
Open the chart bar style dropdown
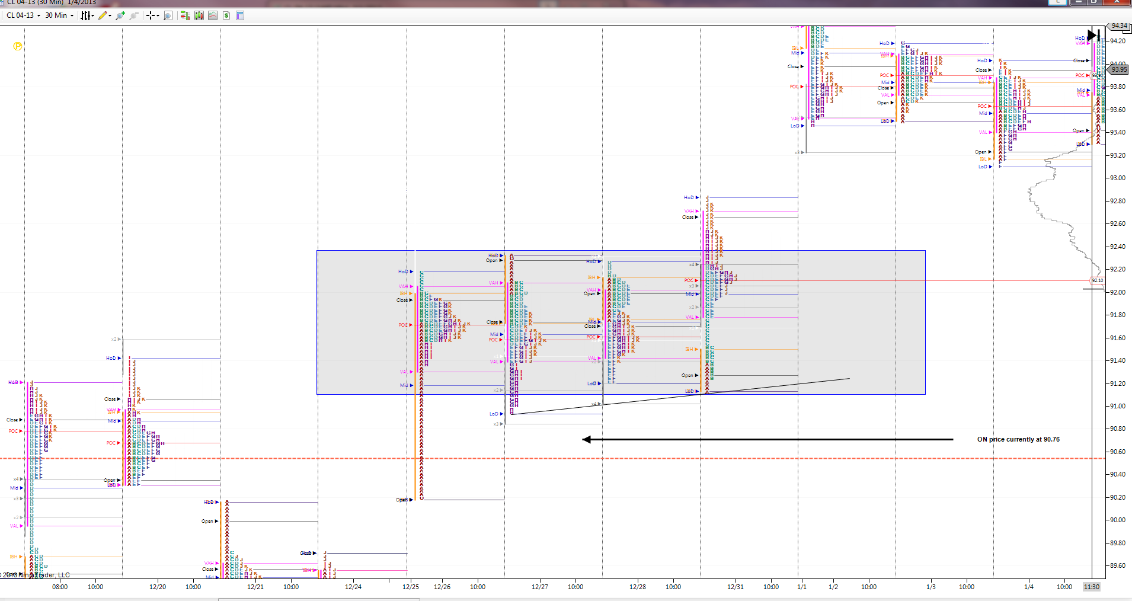click(x=88, y=15)
